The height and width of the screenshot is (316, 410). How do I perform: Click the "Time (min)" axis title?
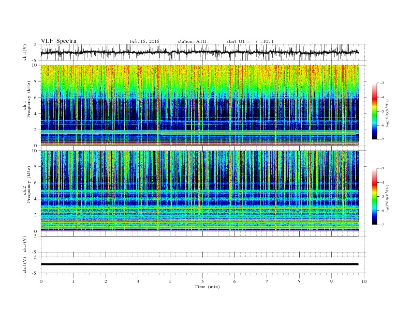pos(207,287)
